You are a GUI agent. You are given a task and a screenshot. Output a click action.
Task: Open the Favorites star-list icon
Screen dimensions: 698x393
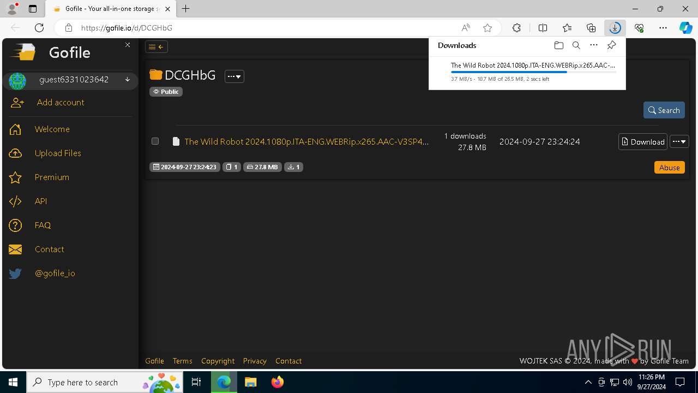coord(567,28)
